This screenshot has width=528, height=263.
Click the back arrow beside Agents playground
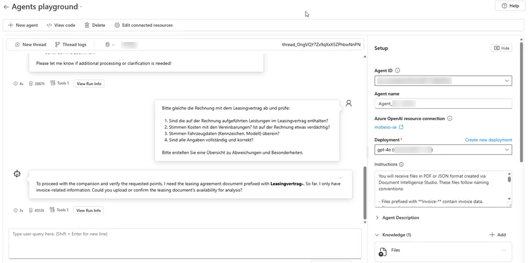pyautogui.click(x=6, y=7)
